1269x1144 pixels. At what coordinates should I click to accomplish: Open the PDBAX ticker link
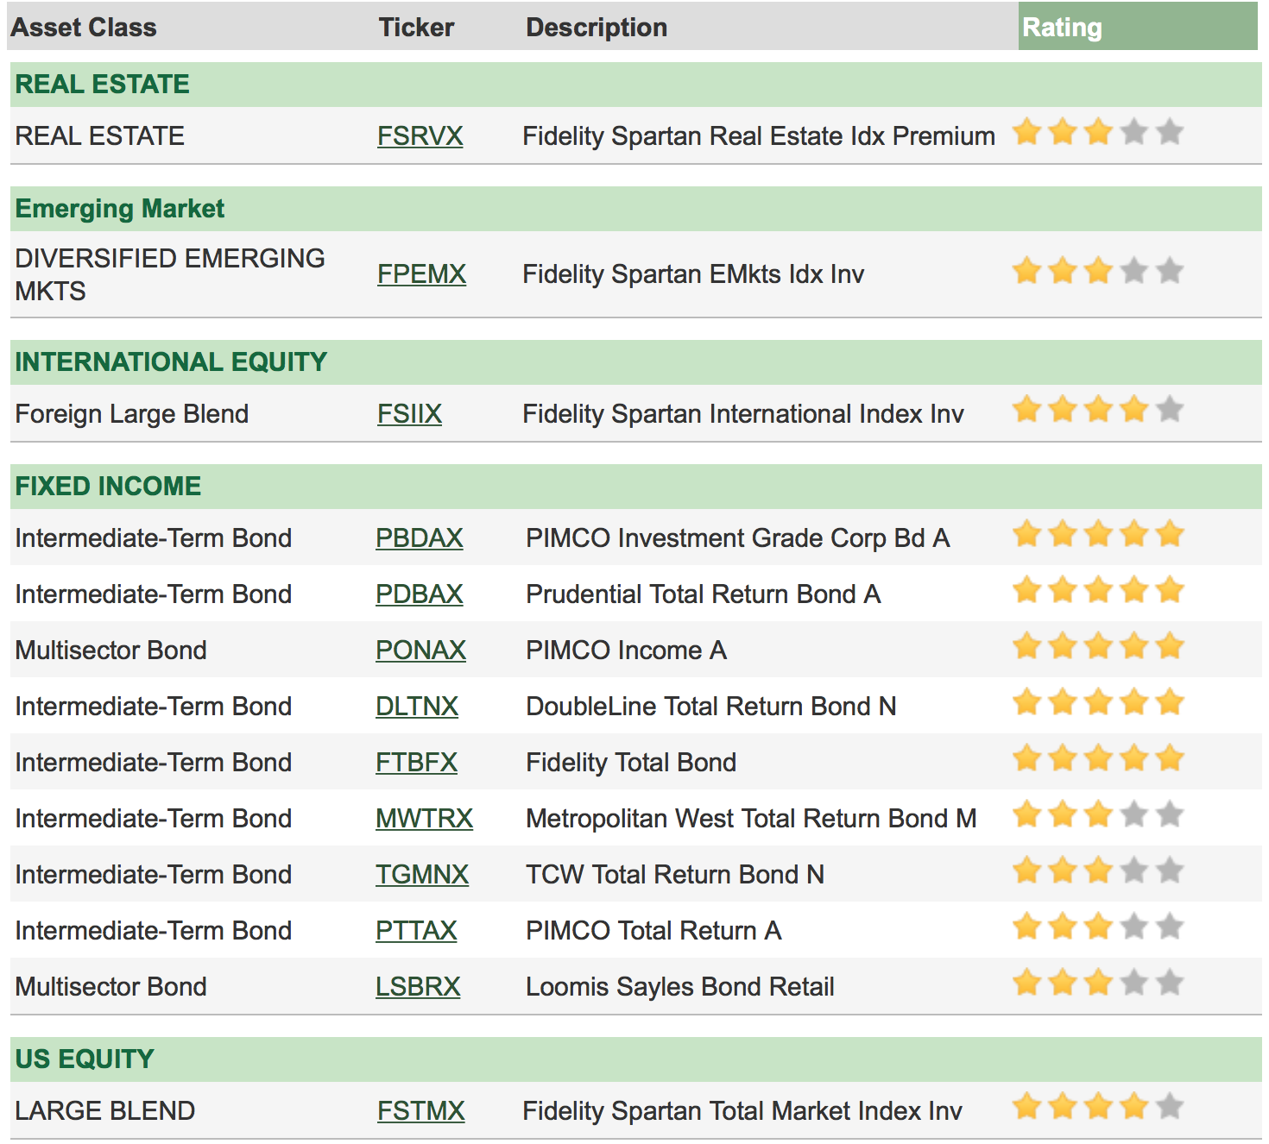coord(419,594)
